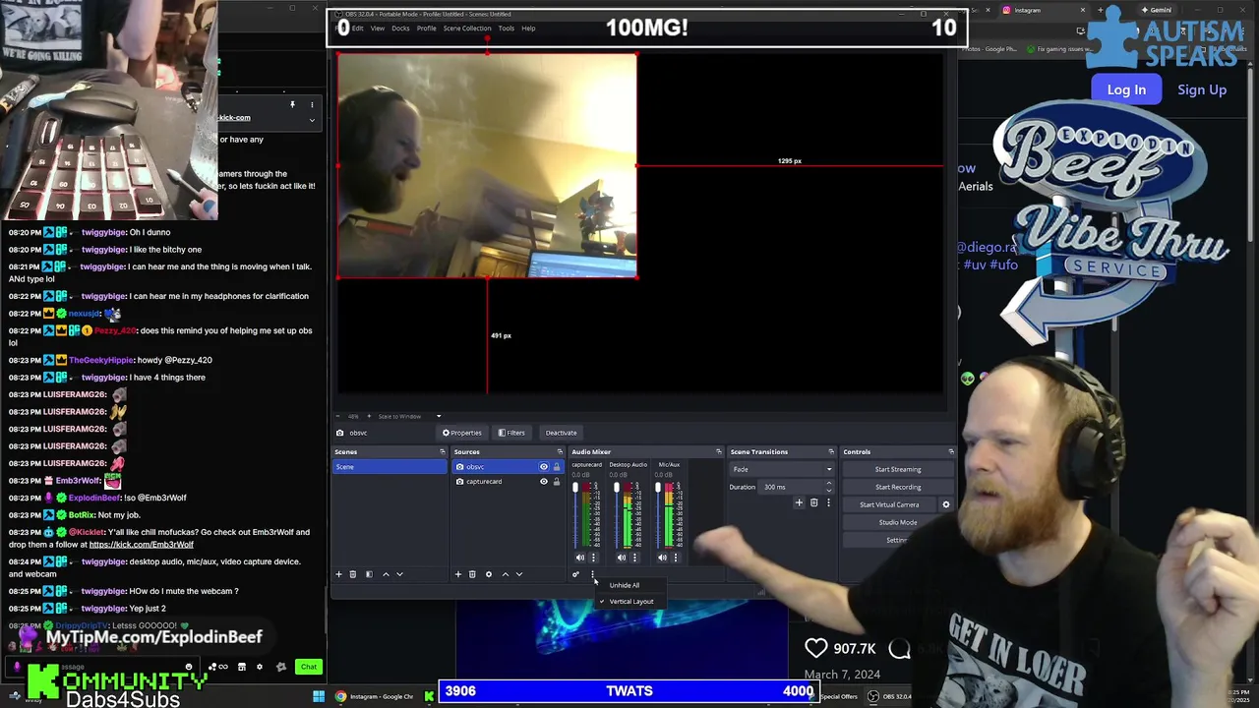
Task: Move source down with Sources down arrow
Action: pos(519,574)
